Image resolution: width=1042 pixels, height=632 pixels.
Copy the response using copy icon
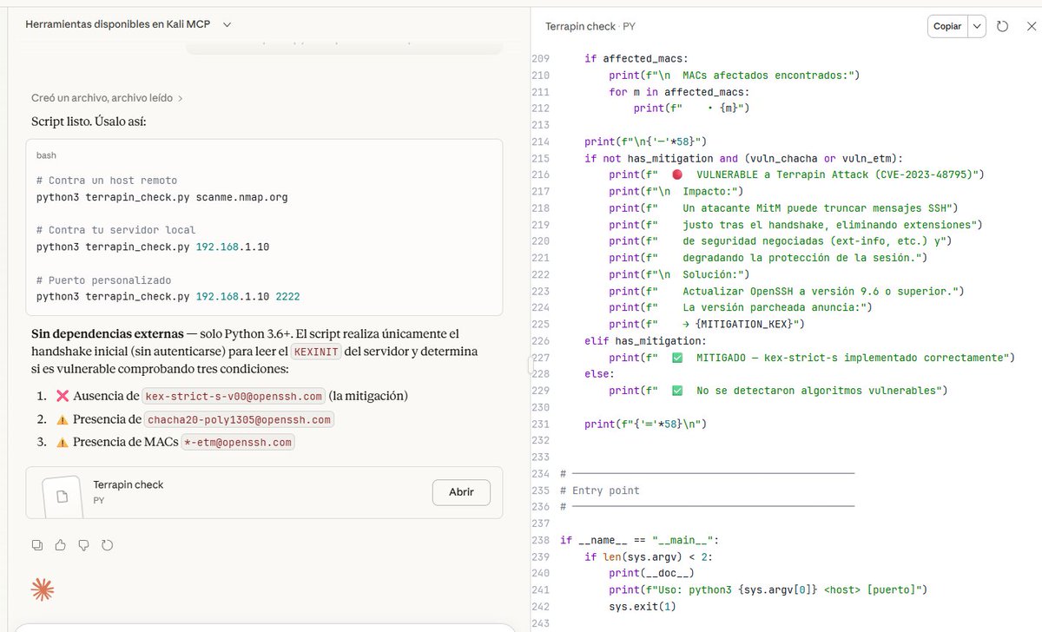click(36, 545)
